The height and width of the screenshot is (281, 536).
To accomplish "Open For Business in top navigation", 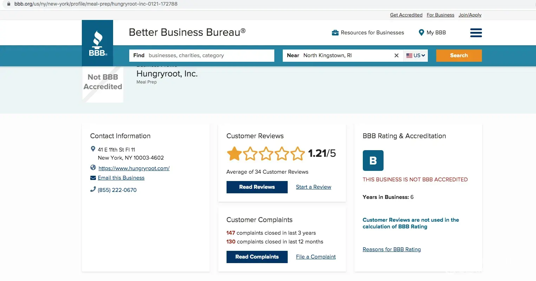I will 440,15.
